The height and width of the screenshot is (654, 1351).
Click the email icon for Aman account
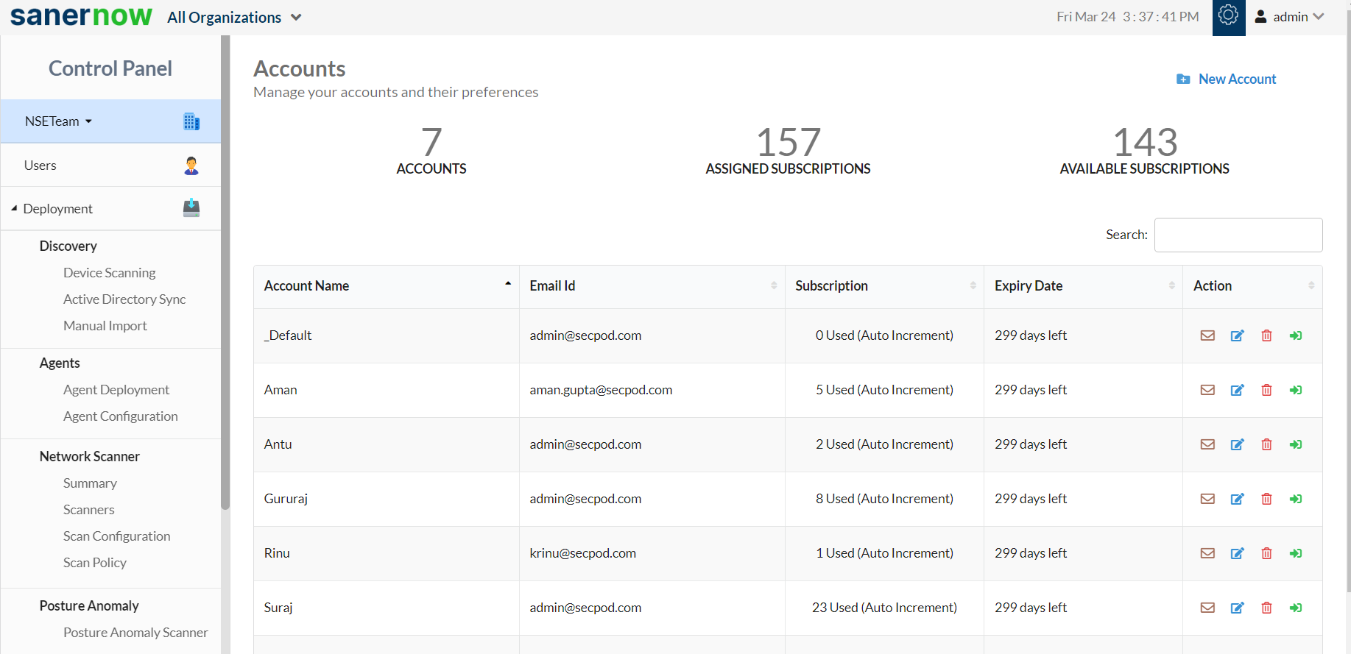point(1207,390)
